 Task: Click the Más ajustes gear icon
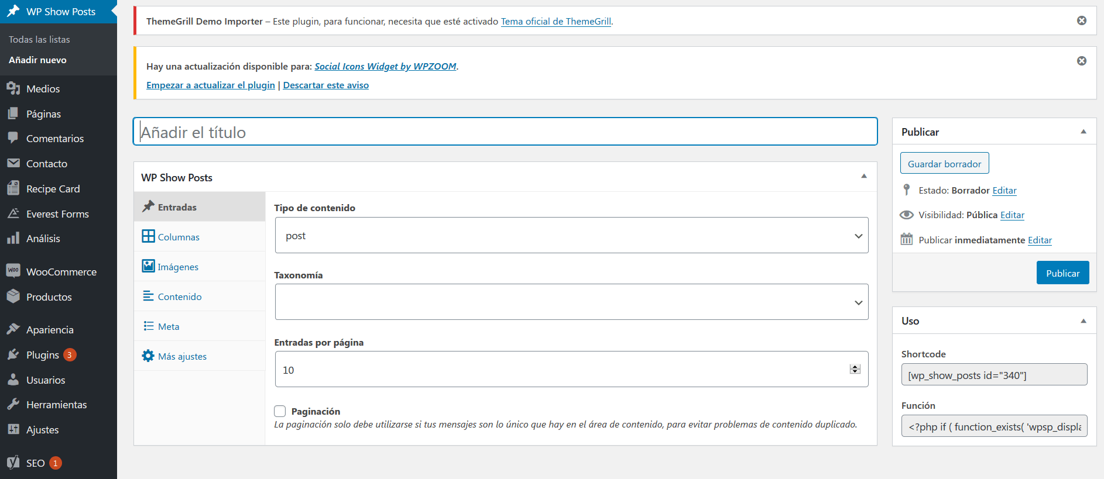coord(148,356)
